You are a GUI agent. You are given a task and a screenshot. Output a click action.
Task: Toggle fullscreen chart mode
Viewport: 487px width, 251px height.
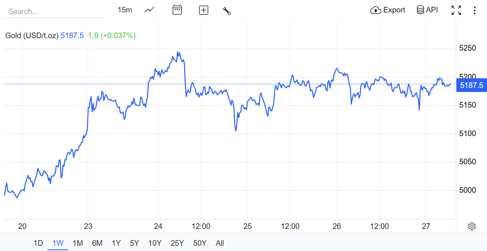[456, 10]
